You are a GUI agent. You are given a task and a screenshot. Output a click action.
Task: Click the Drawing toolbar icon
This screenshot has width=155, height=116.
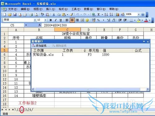122,14
